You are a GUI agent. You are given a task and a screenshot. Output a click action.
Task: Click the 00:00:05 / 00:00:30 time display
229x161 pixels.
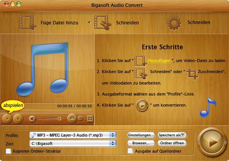(74, 106)
